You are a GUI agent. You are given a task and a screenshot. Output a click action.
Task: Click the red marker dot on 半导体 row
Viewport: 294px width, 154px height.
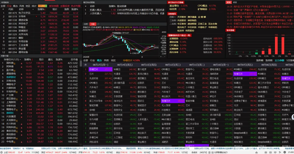pyautogui.click(x=36, y=17)
